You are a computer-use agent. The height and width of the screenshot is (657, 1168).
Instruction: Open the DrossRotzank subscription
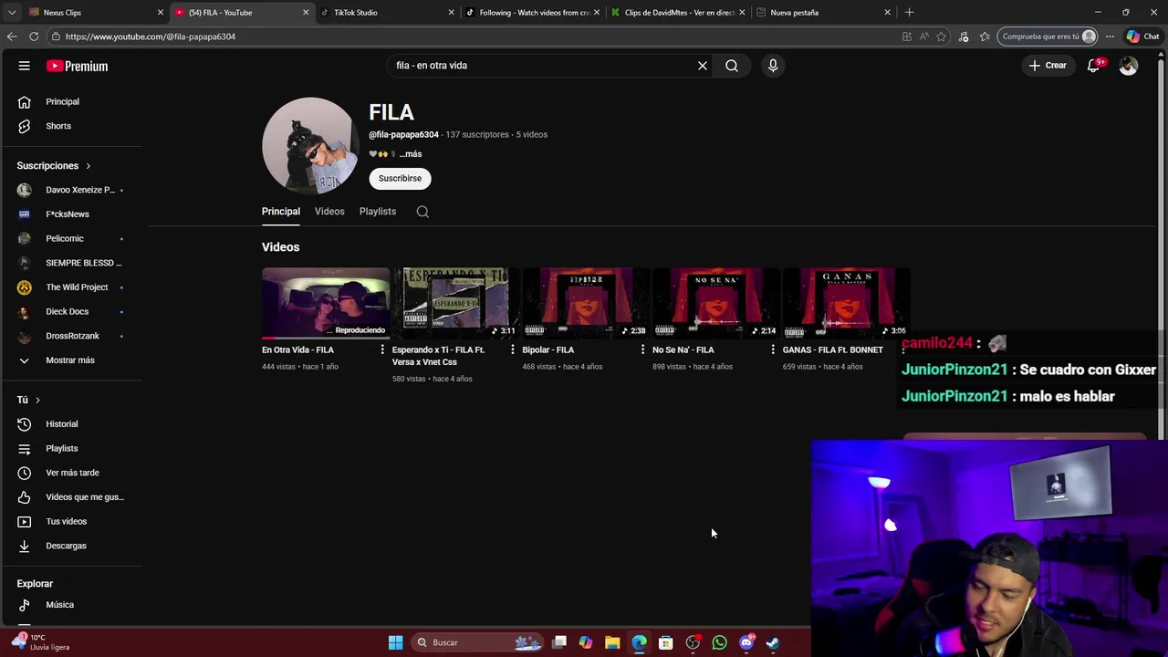pos(70,336)
